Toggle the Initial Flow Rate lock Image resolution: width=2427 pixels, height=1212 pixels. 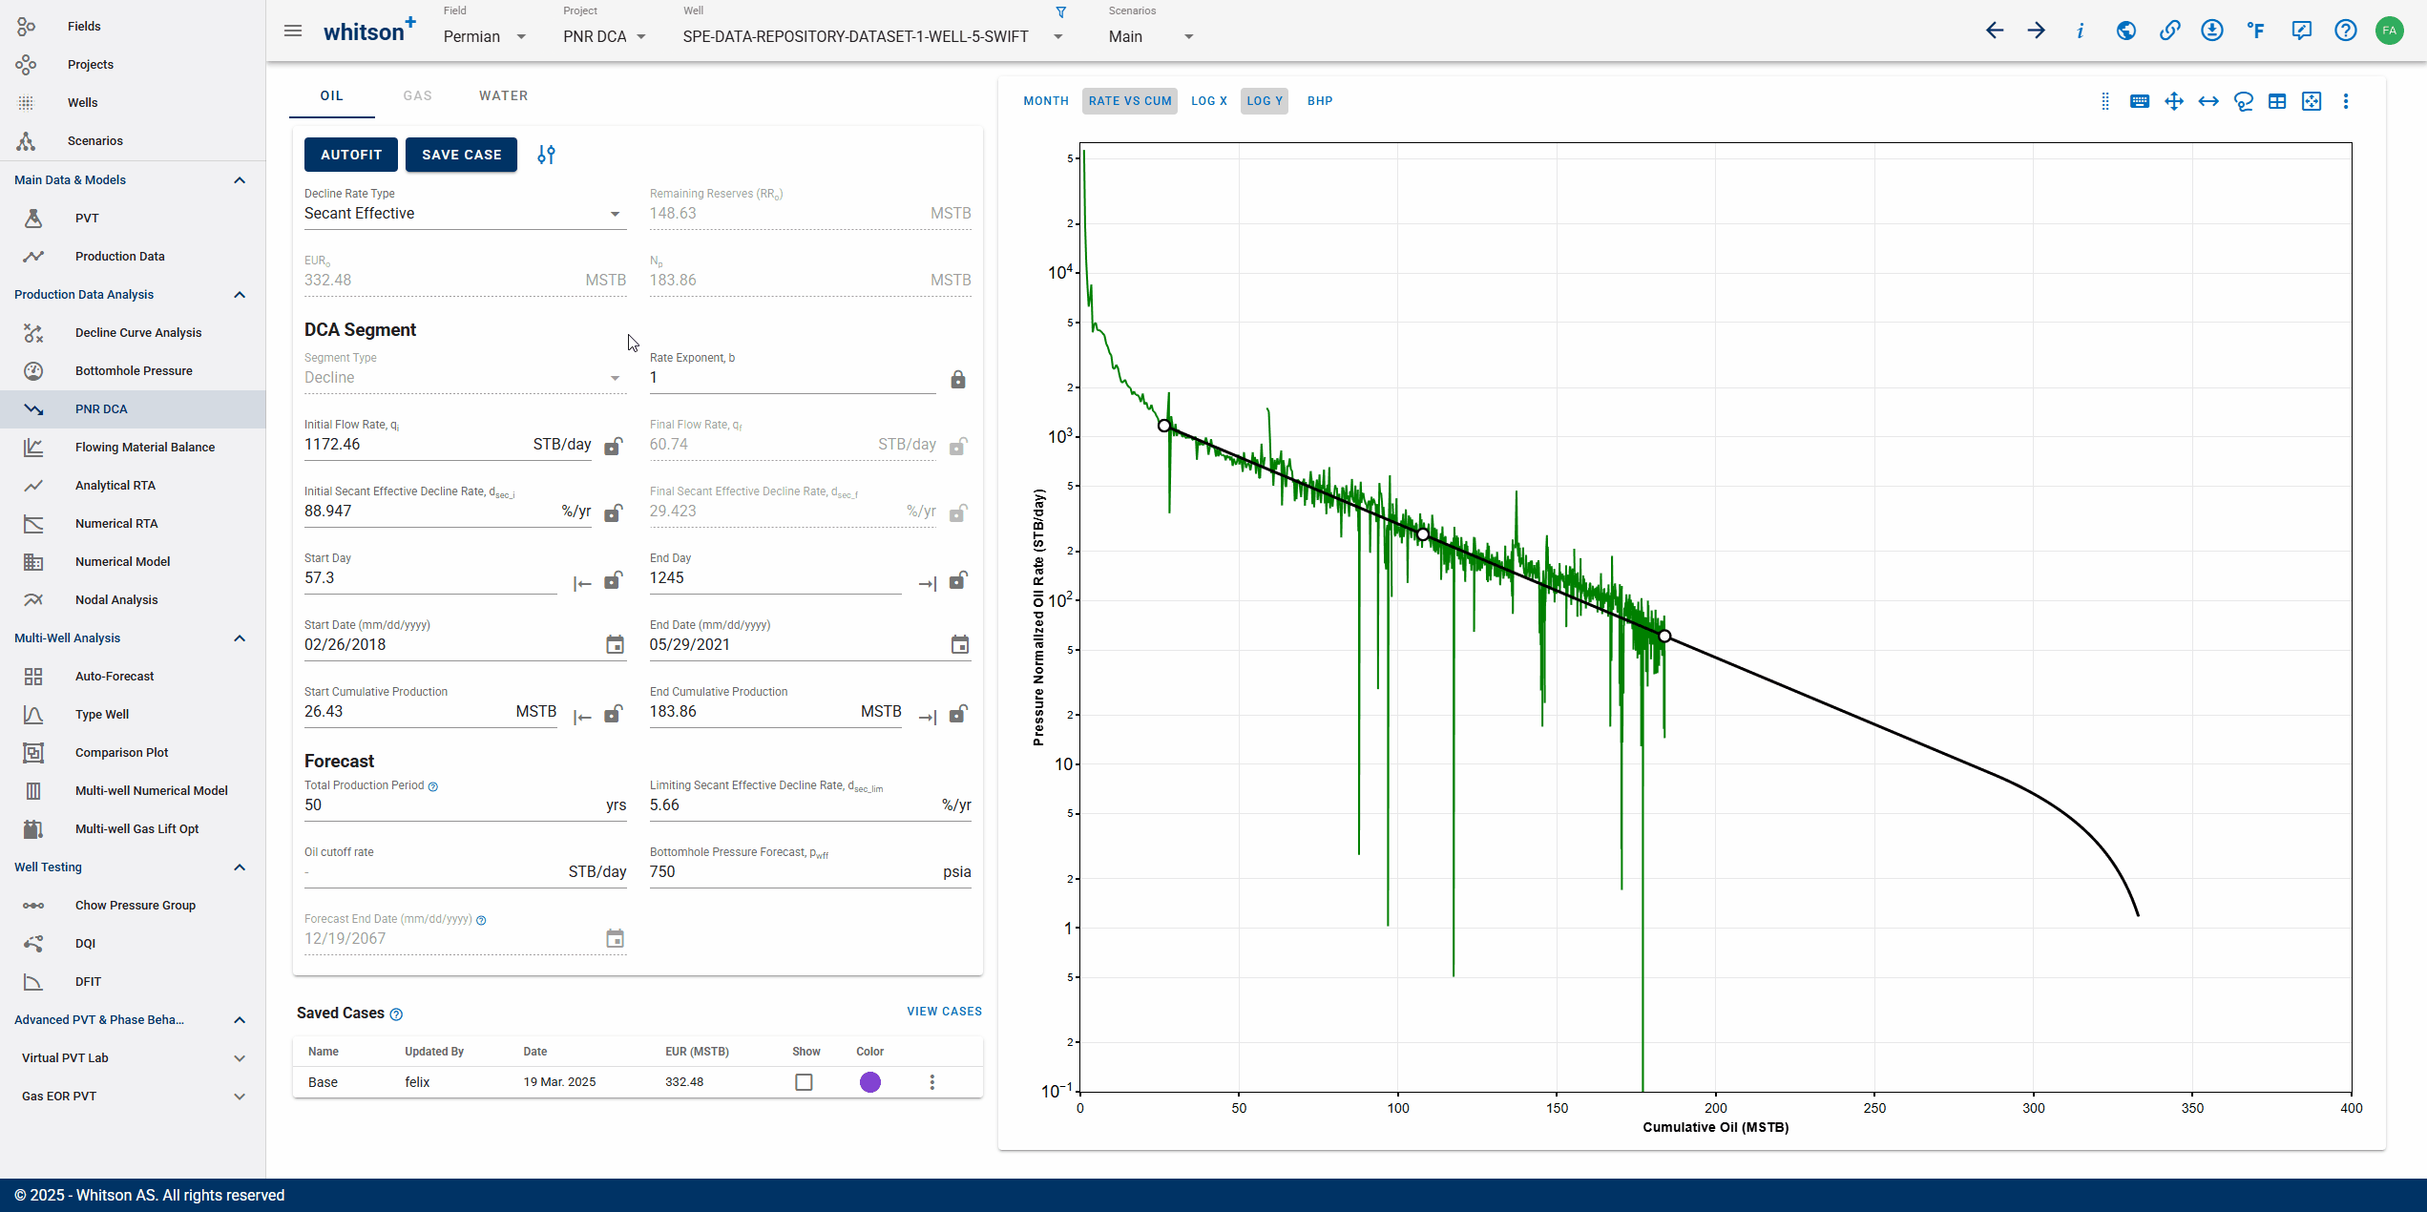point(614,446)
